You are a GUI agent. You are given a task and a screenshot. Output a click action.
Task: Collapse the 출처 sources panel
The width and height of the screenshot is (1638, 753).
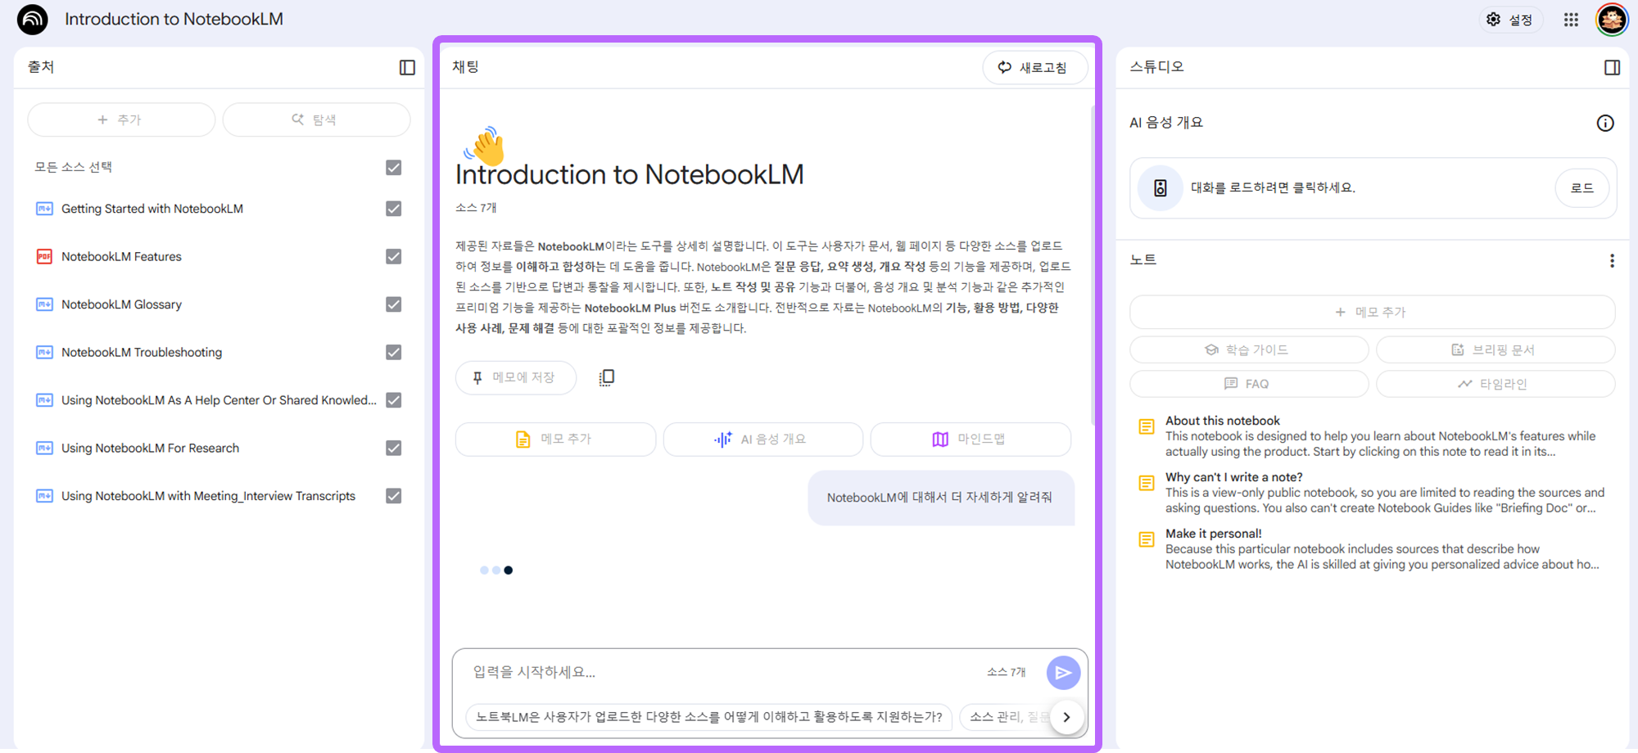pos(407,67)
